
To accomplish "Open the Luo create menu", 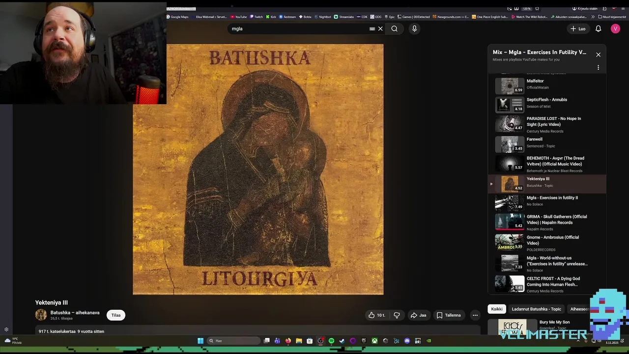I will pyautogui.click(x=578, y=29).
